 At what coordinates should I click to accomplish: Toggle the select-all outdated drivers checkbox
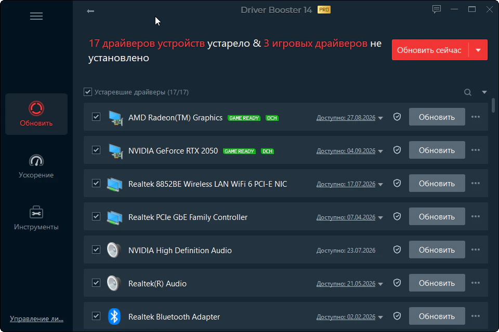(88, 92)
